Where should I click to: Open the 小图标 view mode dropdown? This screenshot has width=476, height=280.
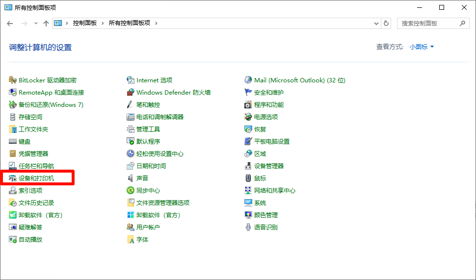pos(422,47)
